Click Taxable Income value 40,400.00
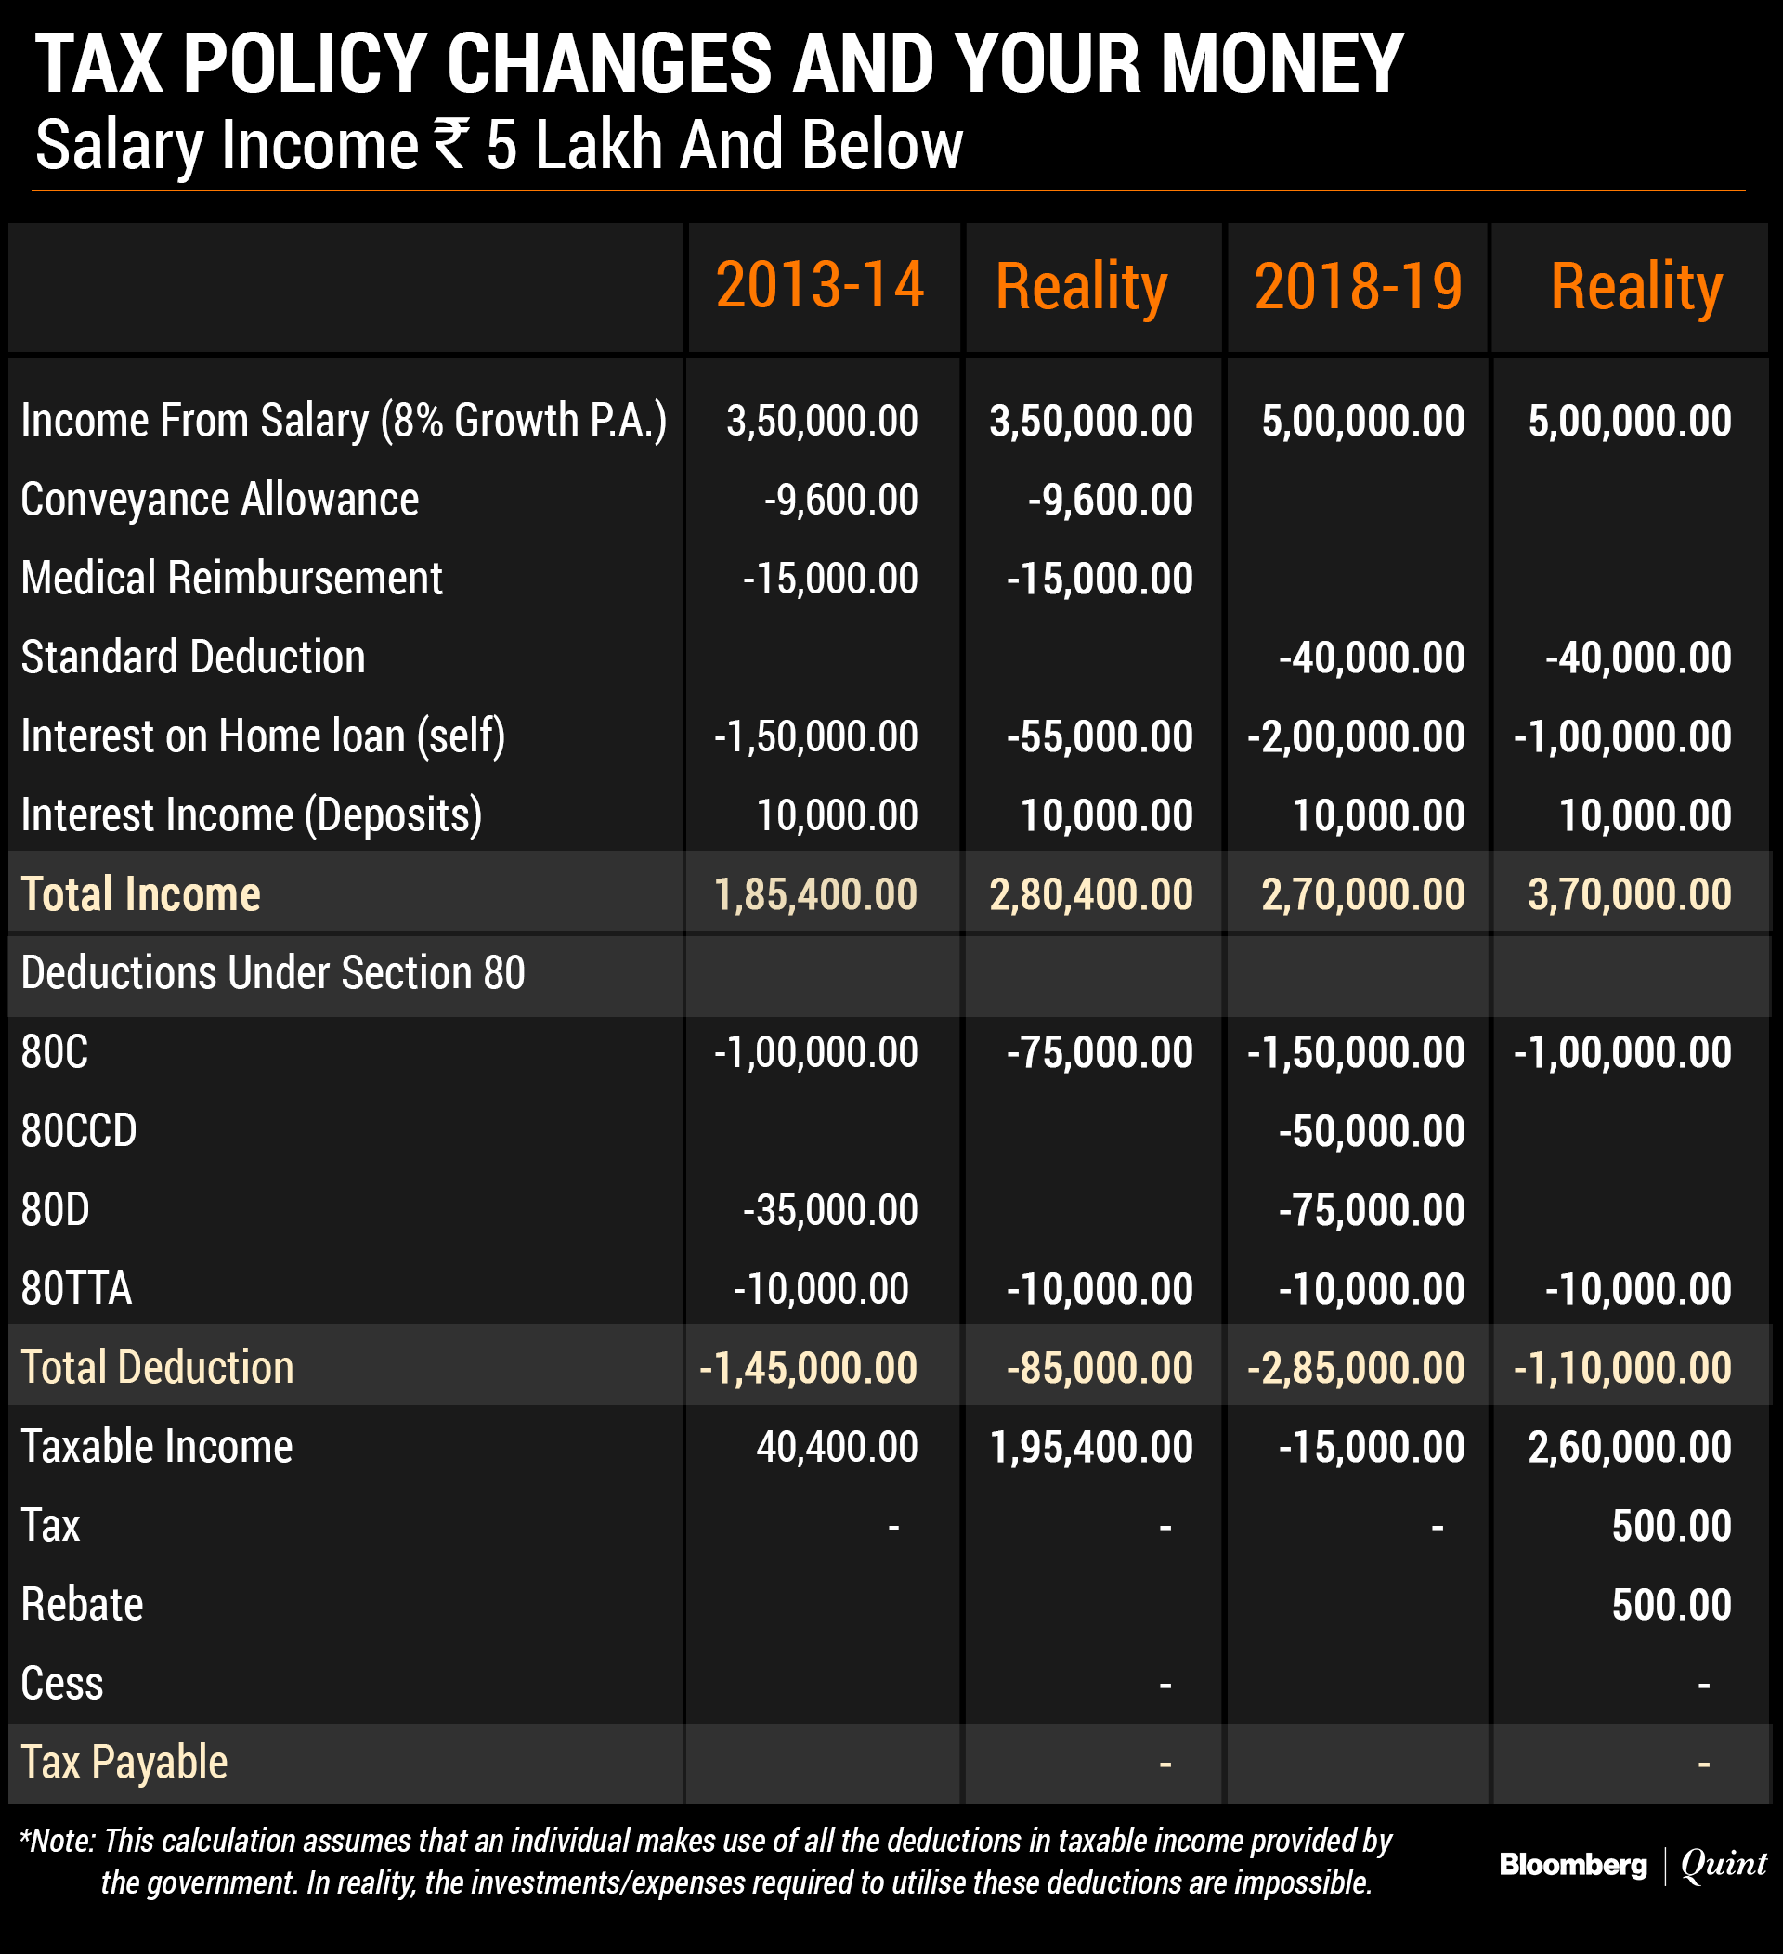Viewport: 1783px width, 1954px height. tap(837, 1446)
